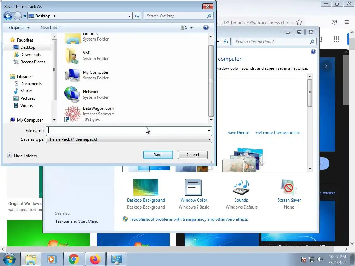Image resolution: width=355 pixels, height=266 pixels.
Task: Launch Windows Media Player from taskbar
Action: (52, 259)
